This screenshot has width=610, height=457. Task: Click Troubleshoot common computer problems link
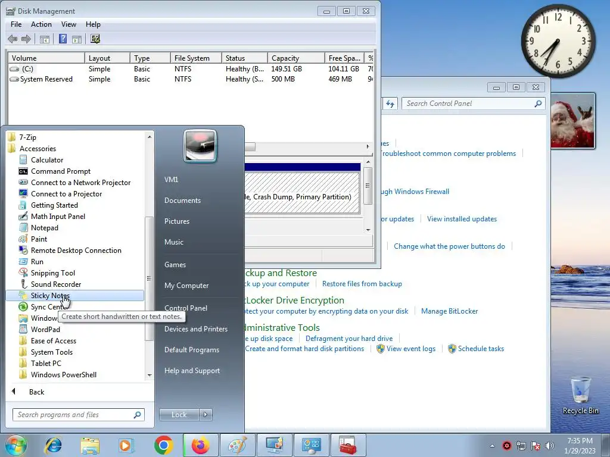447,154
